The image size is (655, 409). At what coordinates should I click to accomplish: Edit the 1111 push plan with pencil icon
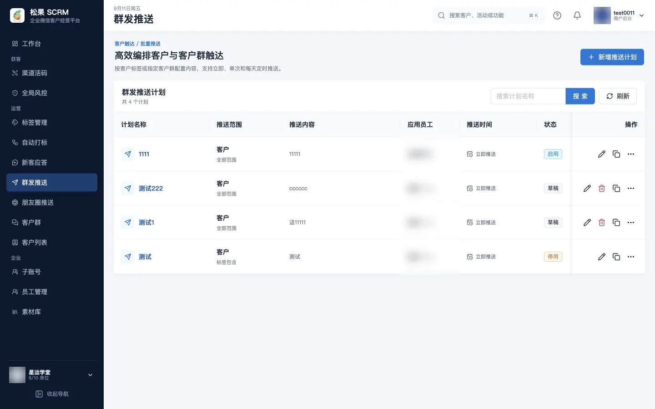pos(601,154)
